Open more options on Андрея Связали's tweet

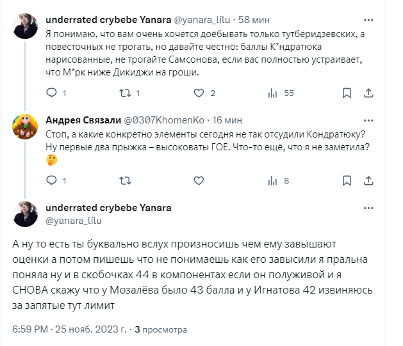367,120
